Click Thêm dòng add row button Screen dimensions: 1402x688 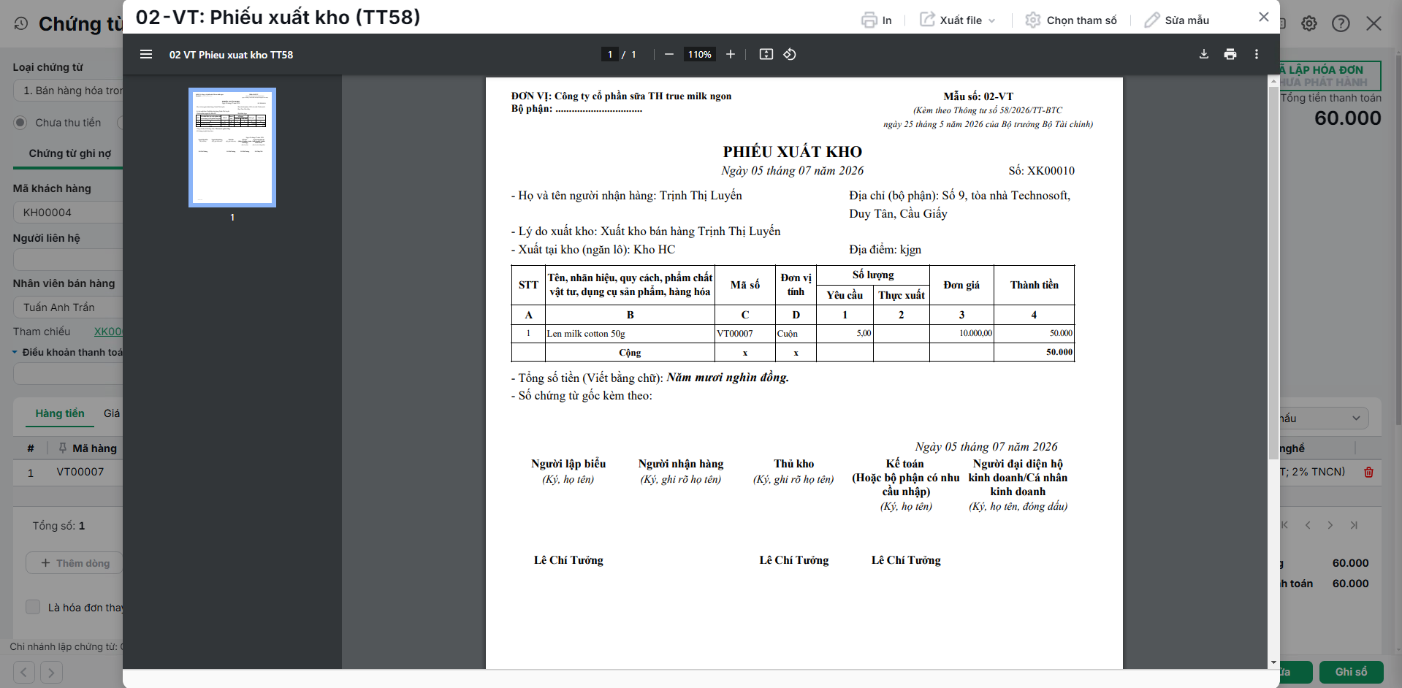(74, 563)
